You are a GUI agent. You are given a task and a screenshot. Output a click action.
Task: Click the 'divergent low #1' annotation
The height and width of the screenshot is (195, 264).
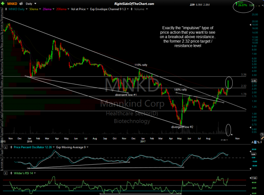126,95
